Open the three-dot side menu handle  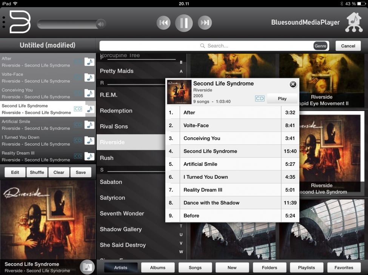(x=4, y=22)
